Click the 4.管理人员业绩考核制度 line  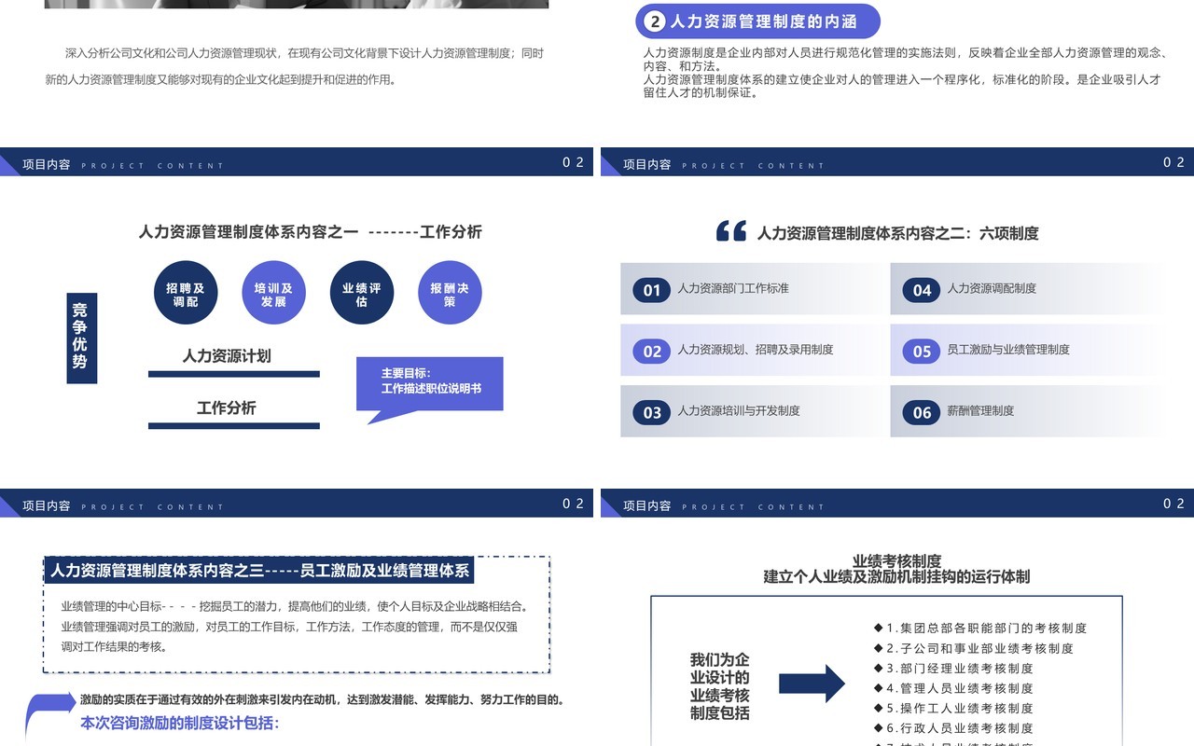click(x=953, y=688)
